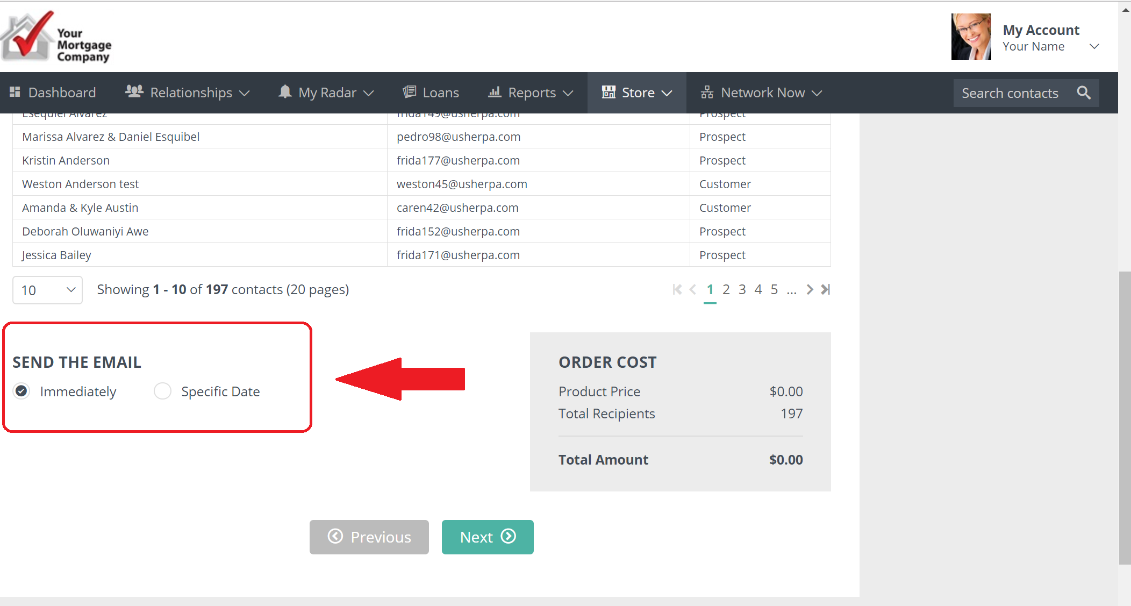This screenshot has height=606, width=1131.
Task: Click the Dashboard grid icon
Action: point(15,92)
